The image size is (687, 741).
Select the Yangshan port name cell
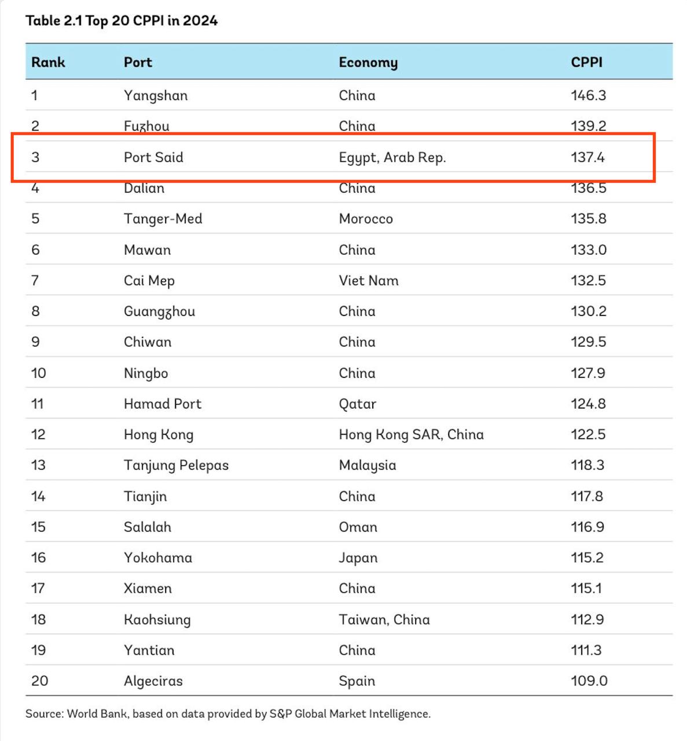(156, 96)
